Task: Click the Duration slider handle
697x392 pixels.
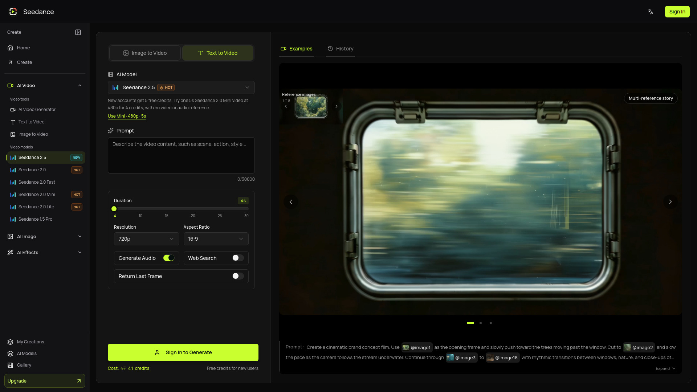Action: coord(114,209)
